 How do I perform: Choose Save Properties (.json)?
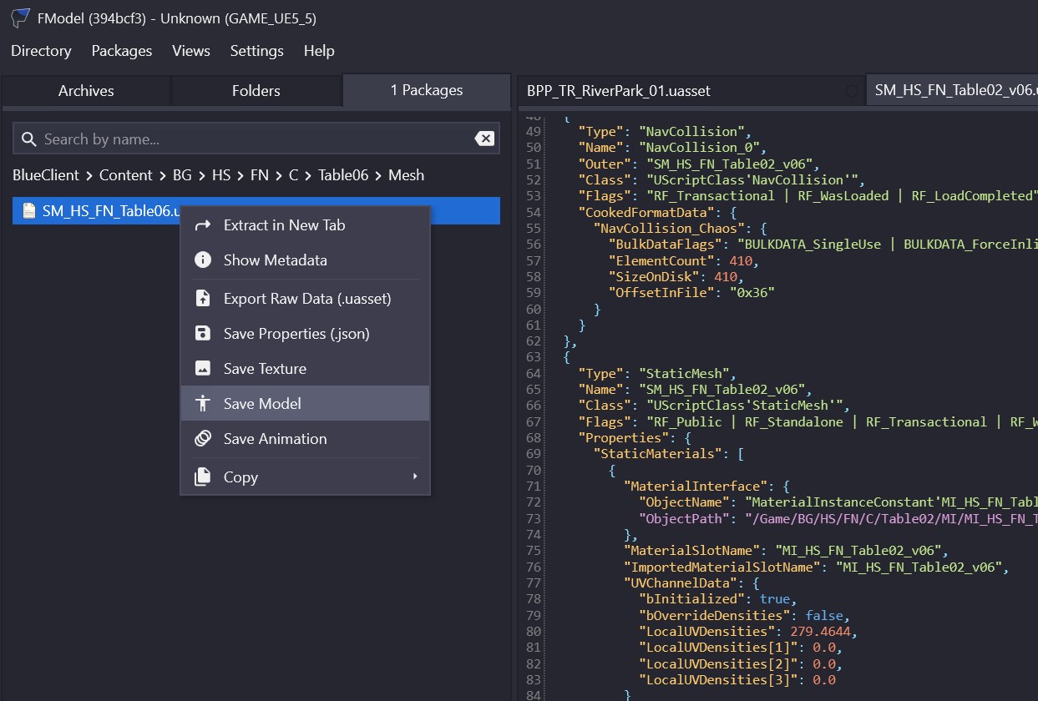point(305,334)
